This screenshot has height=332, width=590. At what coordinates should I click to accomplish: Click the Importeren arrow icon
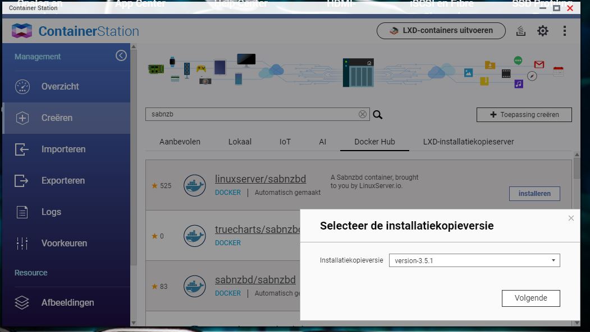pyautogui.click(x=21, y=149)
